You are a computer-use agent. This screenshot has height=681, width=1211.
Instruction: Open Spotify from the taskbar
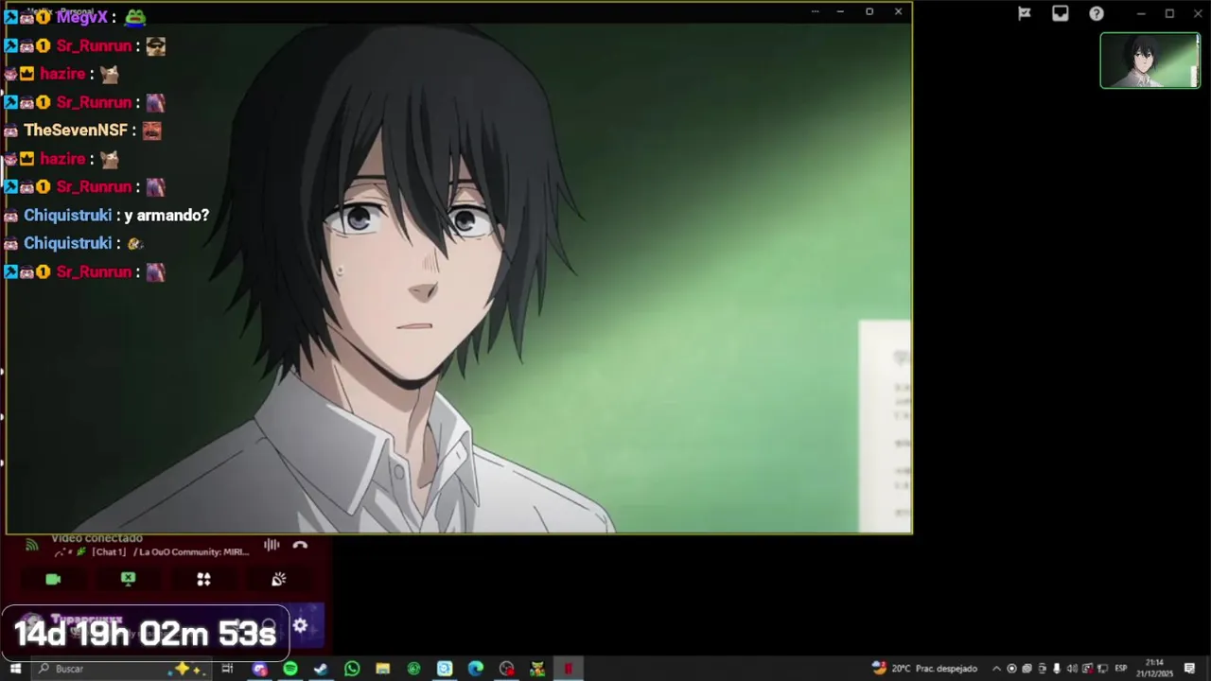290,669
